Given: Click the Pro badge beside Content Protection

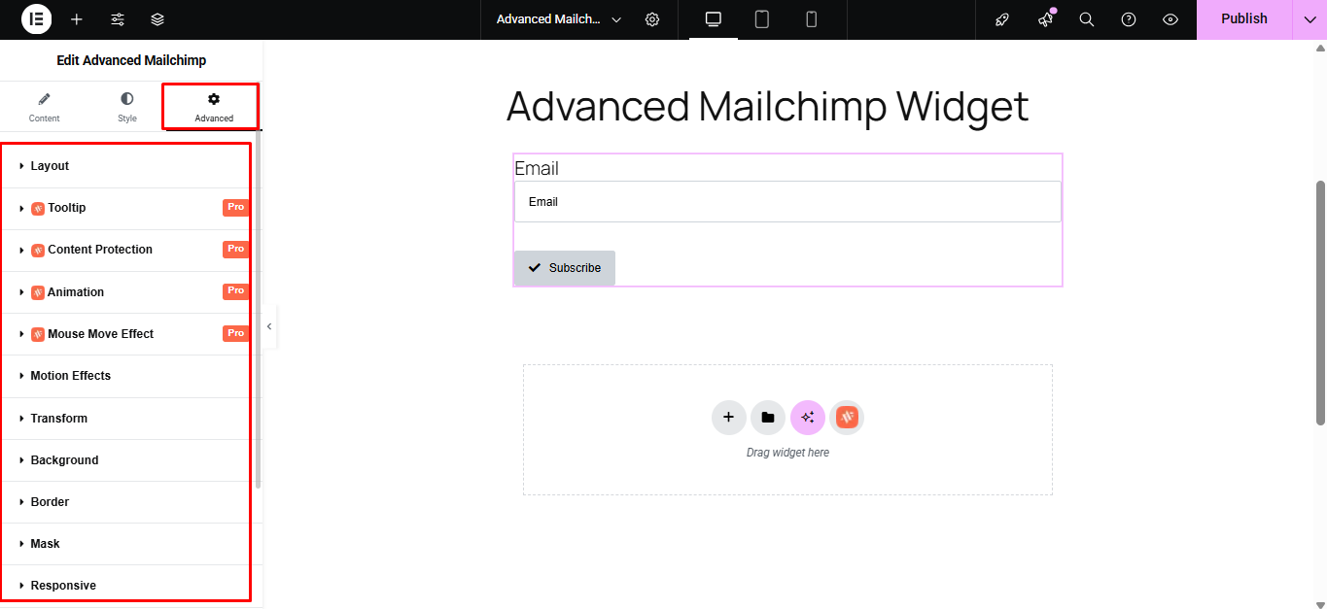Looking at the screenshot, I should tap(235, 249).
